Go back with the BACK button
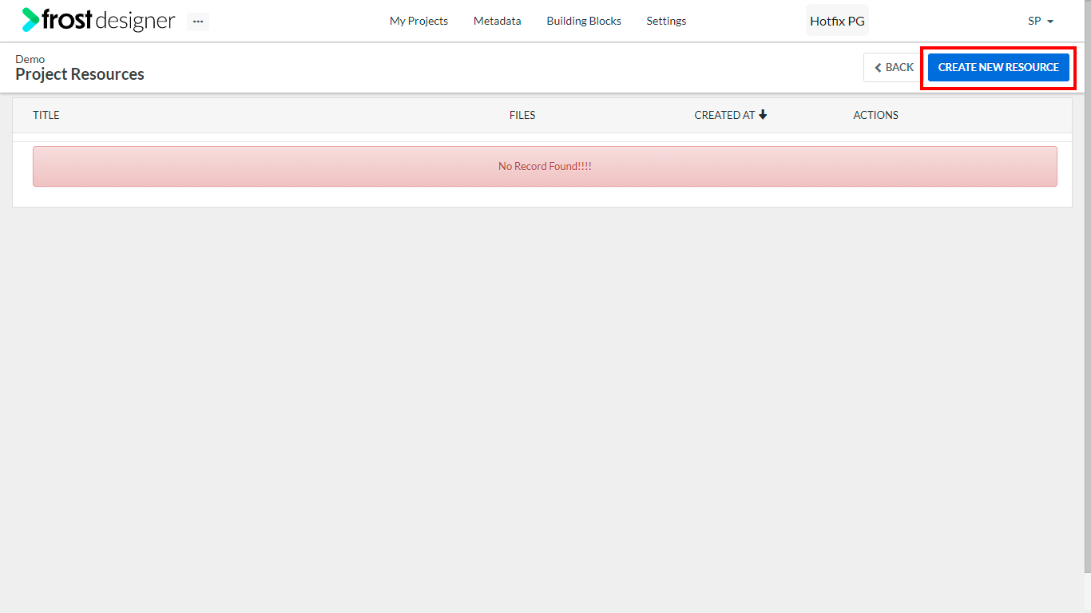Viewport: 1091px width, 613px height. [893, 67]
